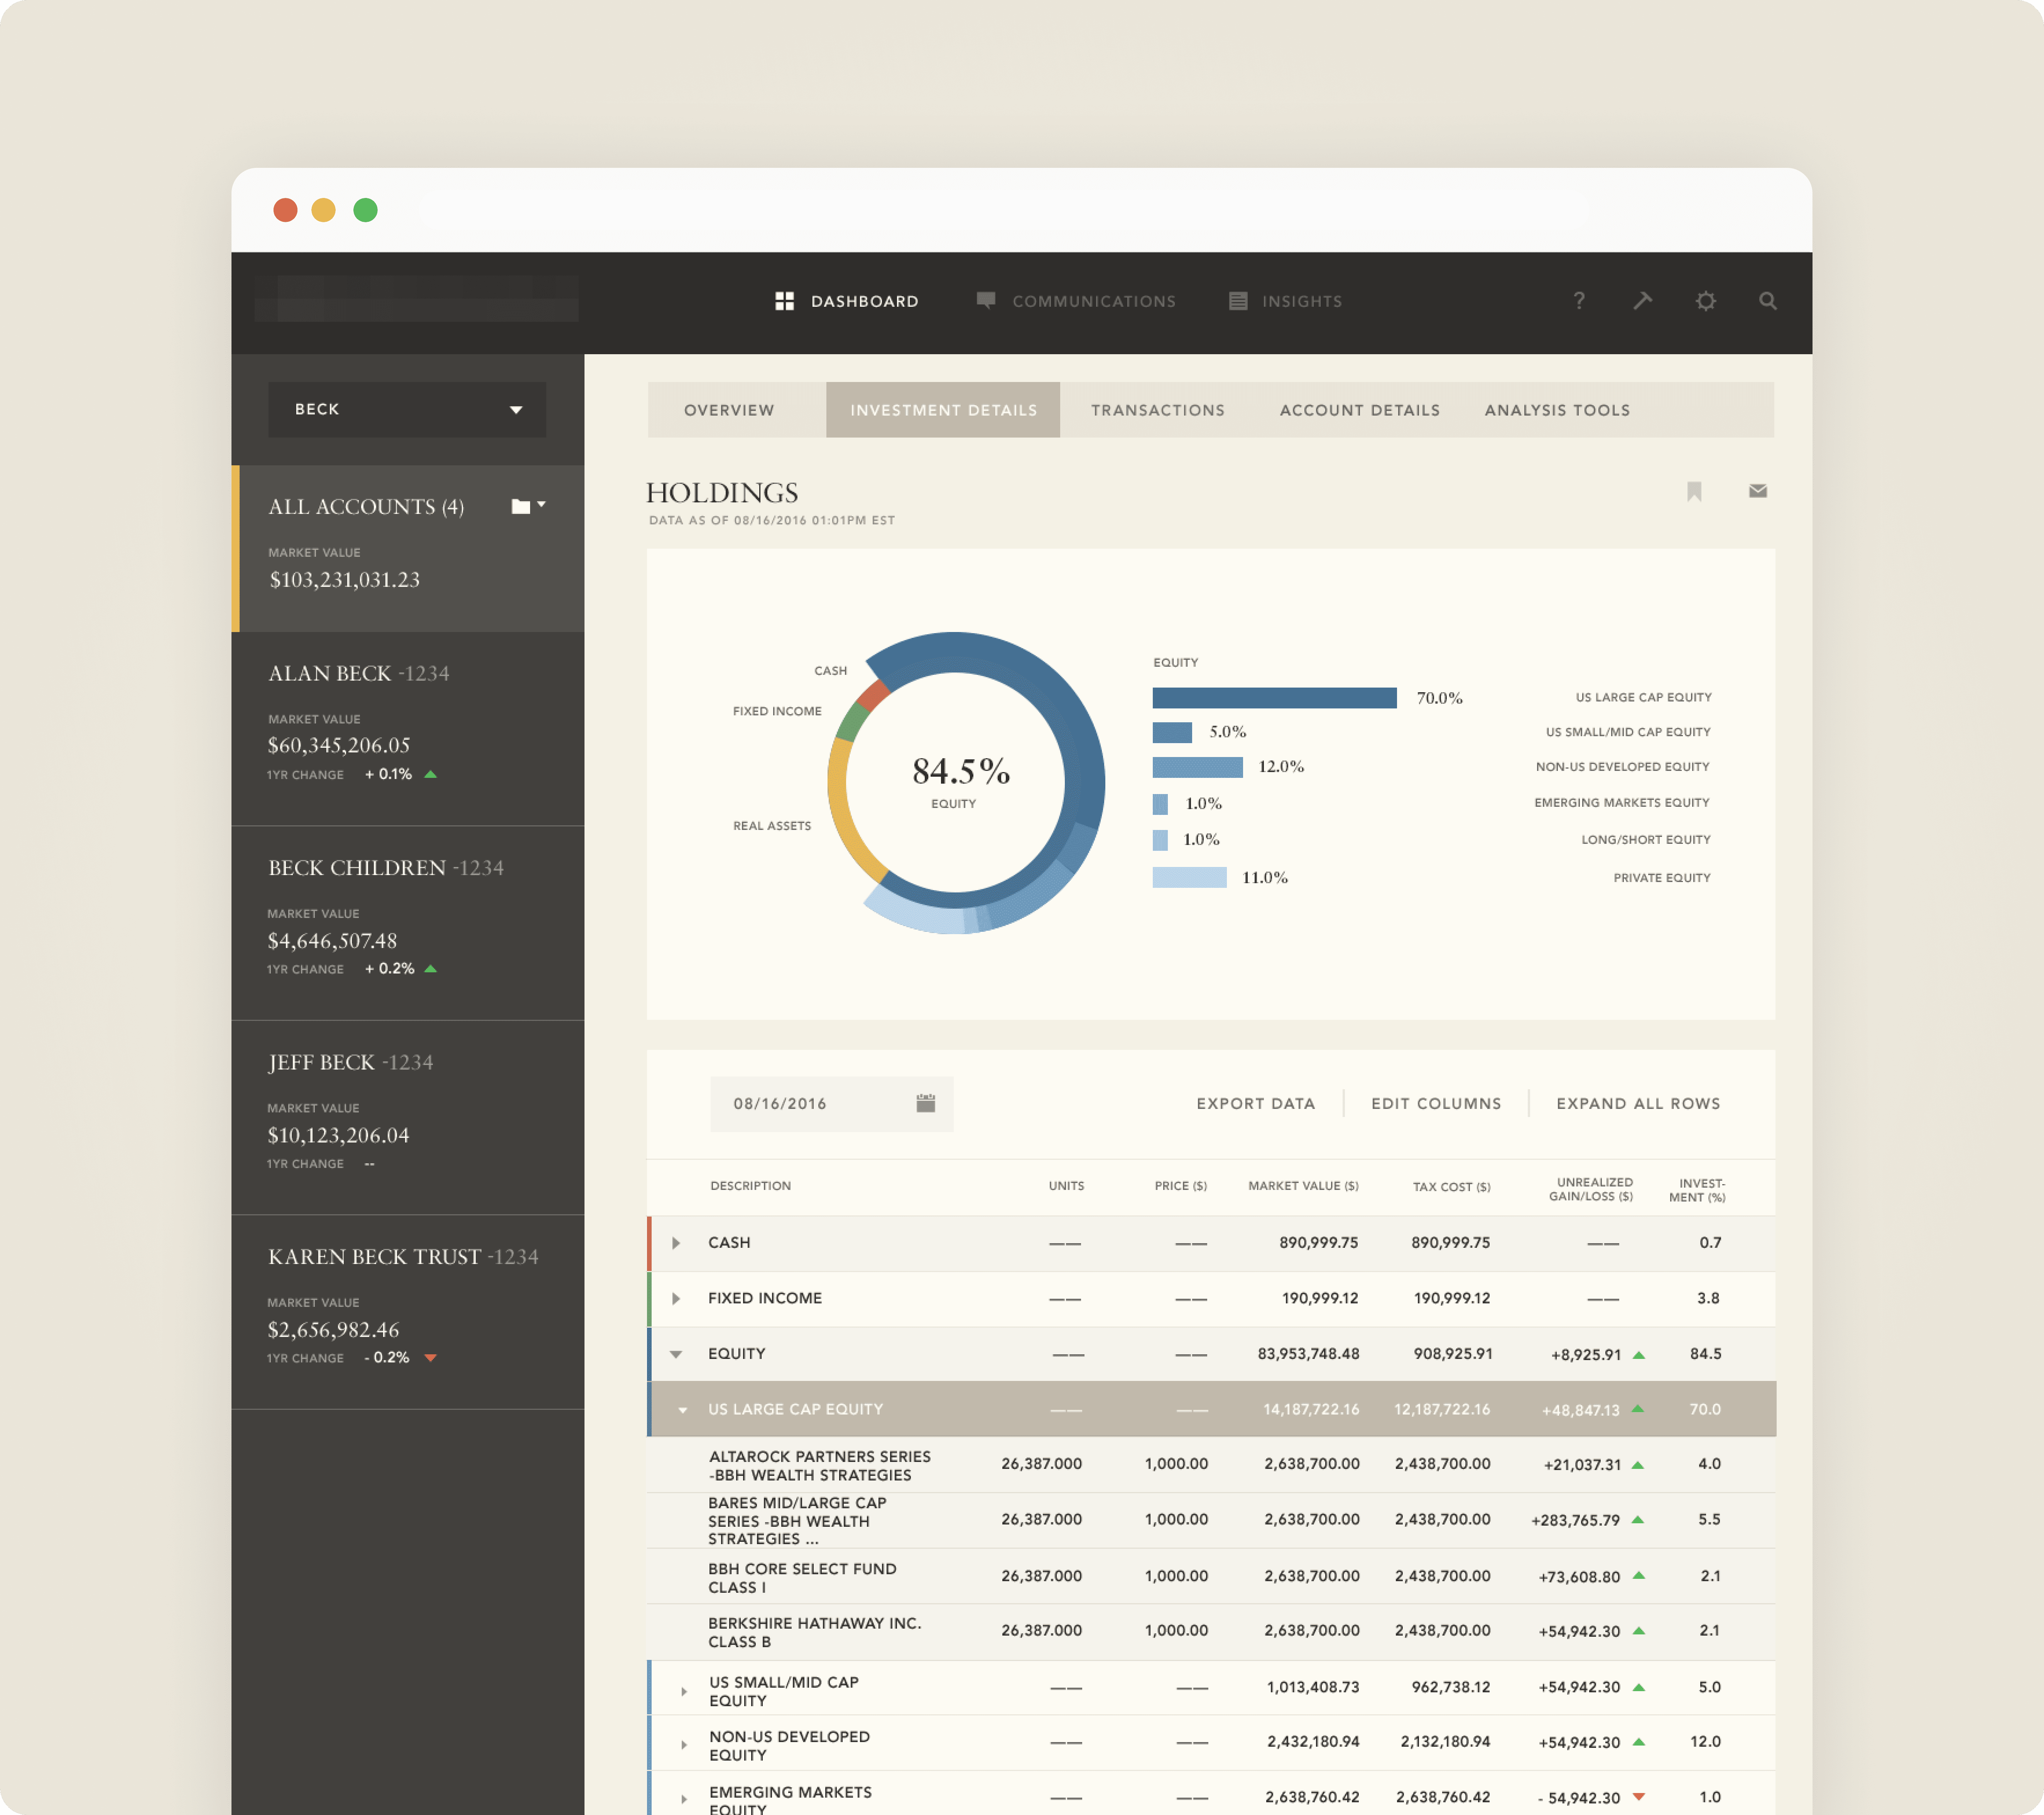Open help via the question mark icon
Viewport: 2044px width, 1815px height.
1579,300
